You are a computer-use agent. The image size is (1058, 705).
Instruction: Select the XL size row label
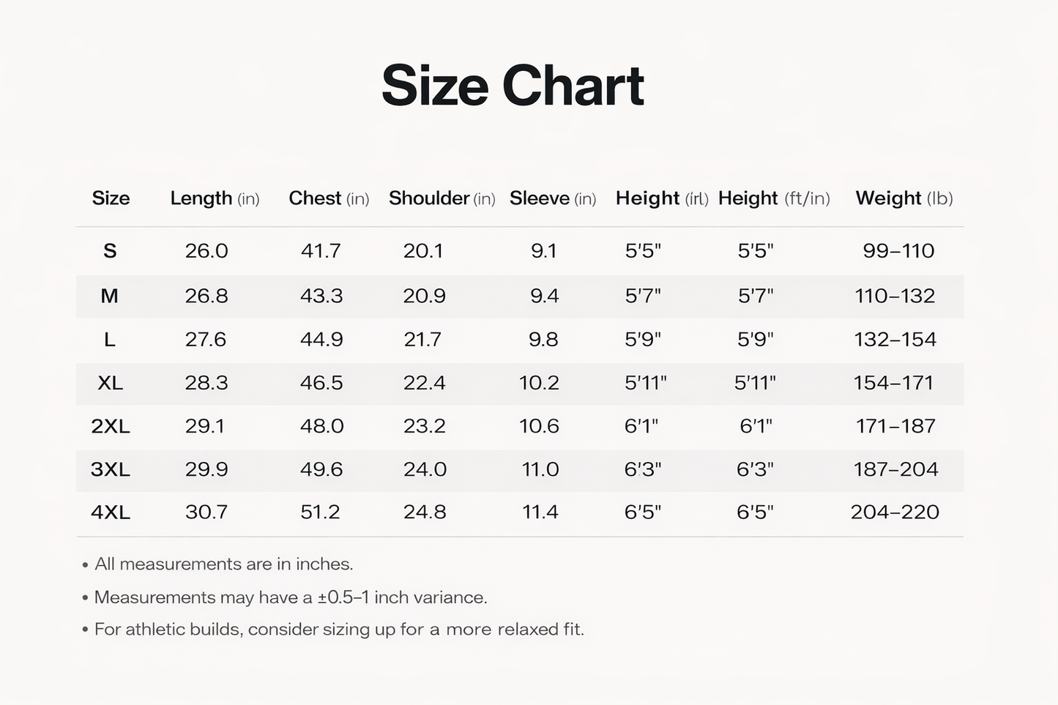[x=111, y=383]
